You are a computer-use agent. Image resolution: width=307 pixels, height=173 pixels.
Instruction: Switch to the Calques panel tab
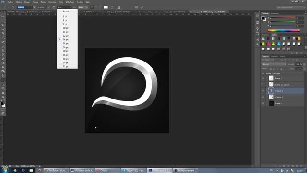tap(265, 57)
